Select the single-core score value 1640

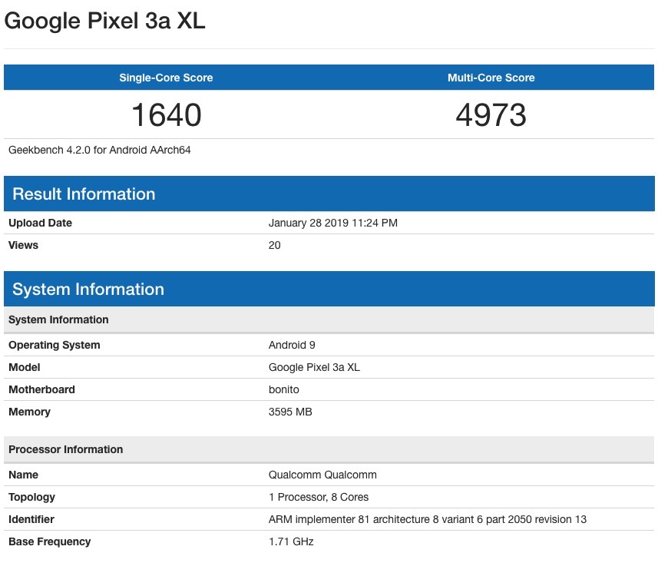(167, 114)
